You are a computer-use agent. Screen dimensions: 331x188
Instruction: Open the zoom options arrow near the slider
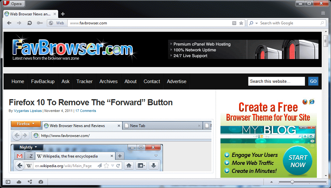(272, 182)
